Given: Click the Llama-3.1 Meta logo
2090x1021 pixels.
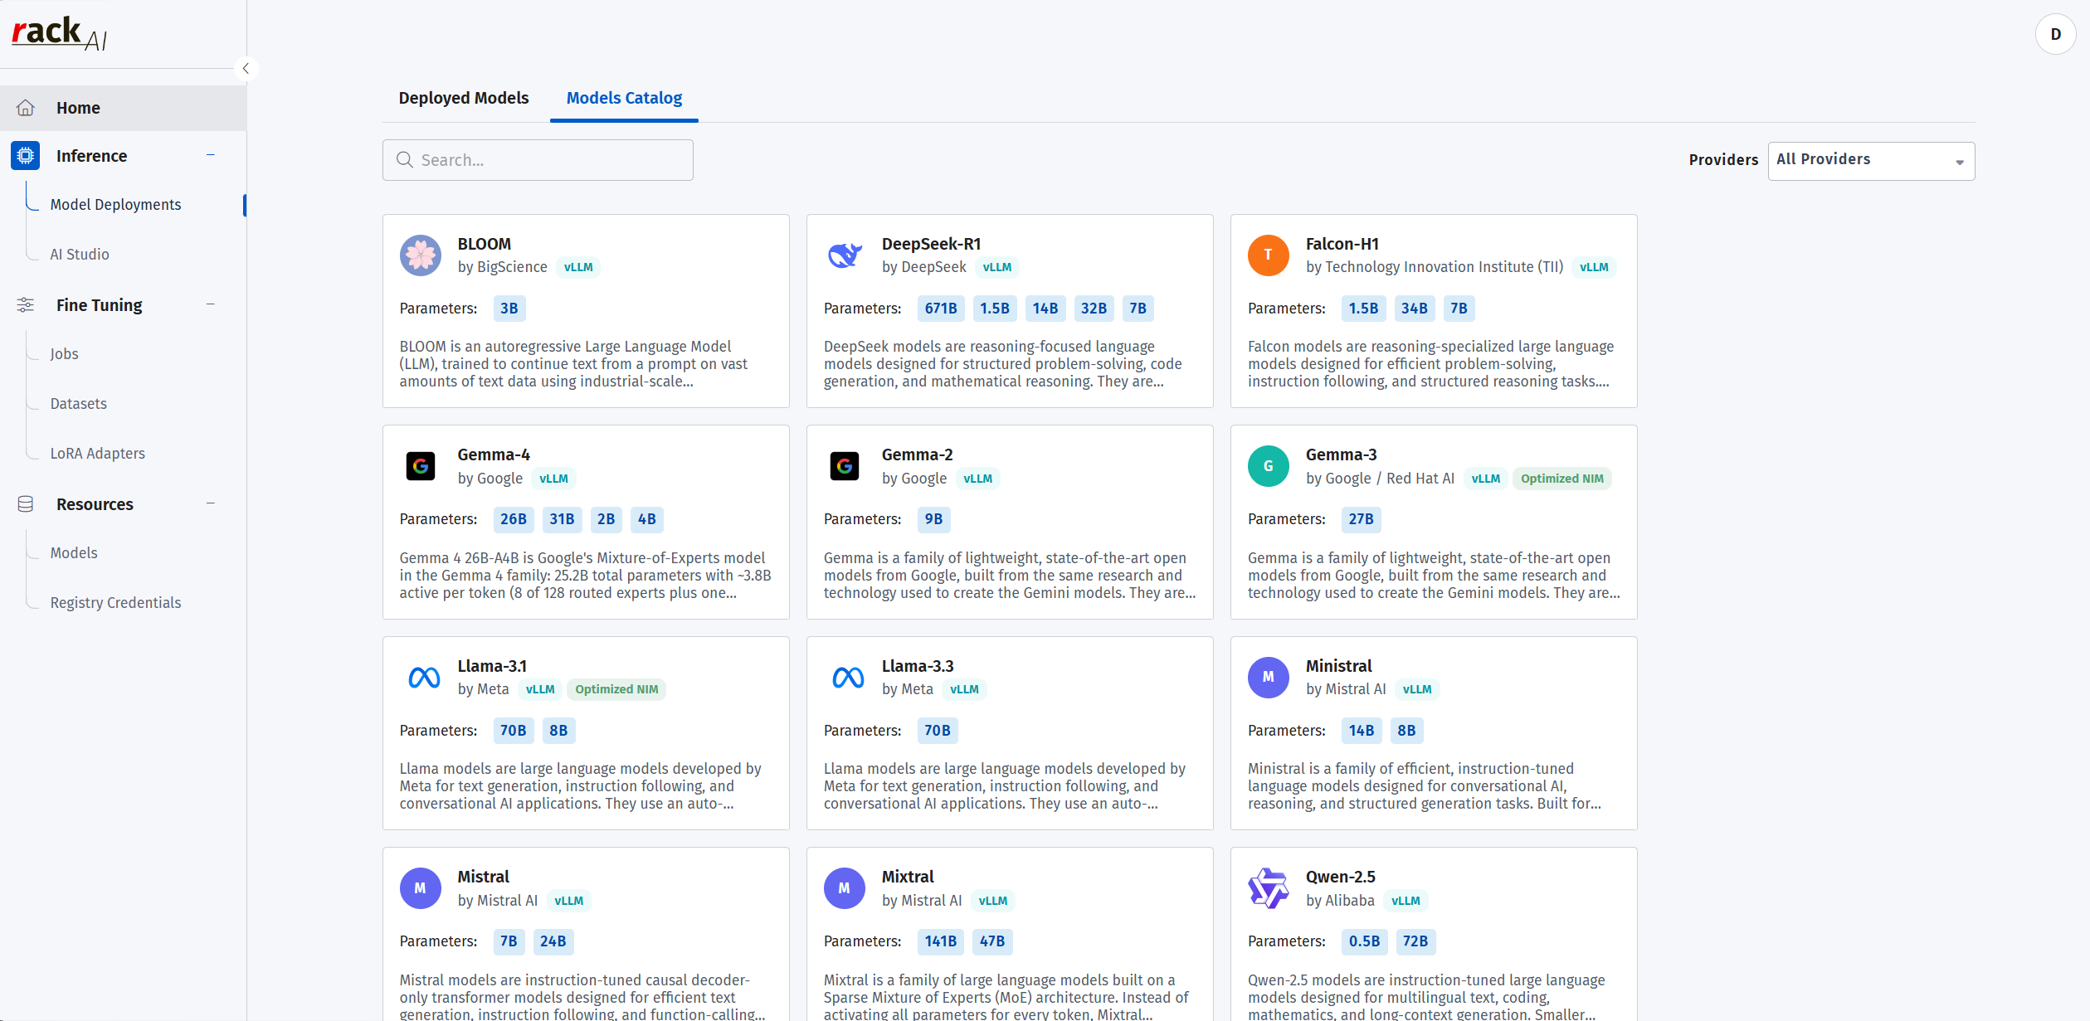Looking at the screenshot, I should point(424,678).
